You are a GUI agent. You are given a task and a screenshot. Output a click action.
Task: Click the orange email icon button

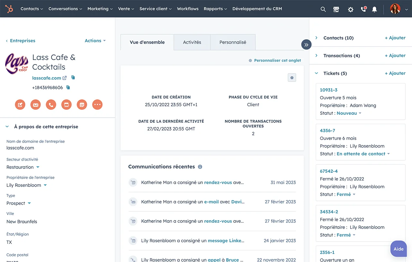[x=35, y=104]
